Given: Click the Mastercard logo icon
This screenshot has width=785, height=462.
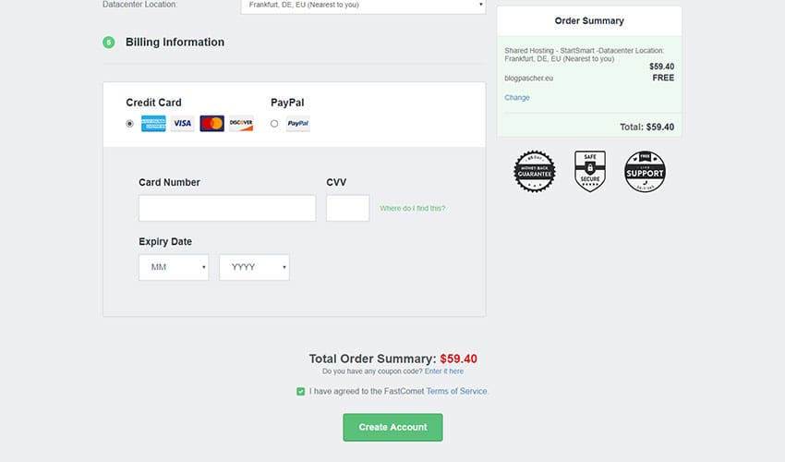Looking at the screenshot, I should 212,124.
